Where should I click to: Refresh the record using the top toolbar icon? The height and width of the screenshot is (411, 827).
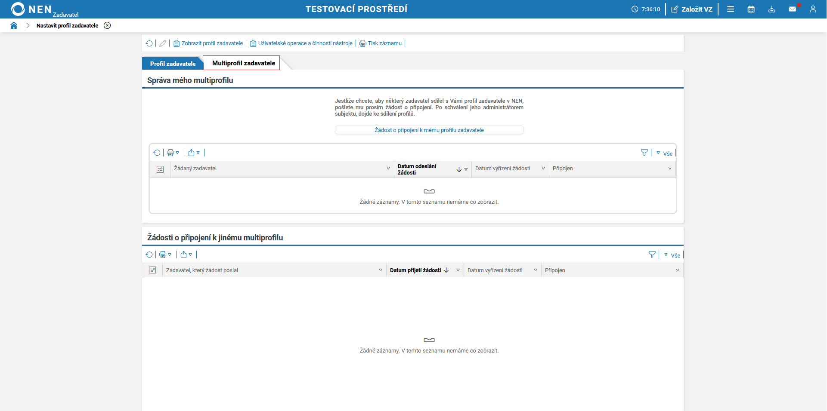pos(149,43)
